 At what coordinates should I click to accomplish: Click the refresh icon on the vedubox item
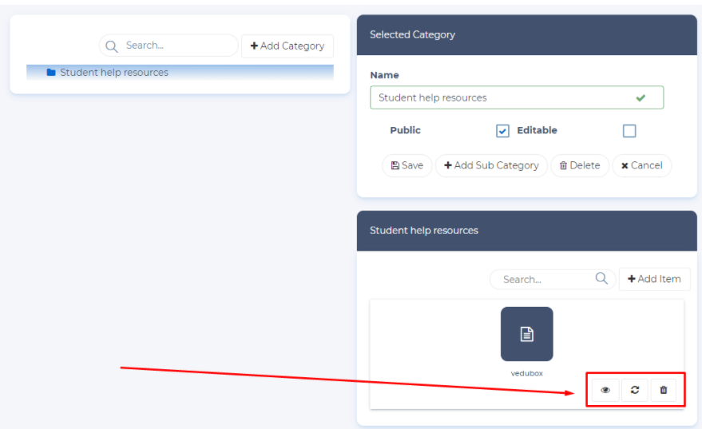[634, 390]
